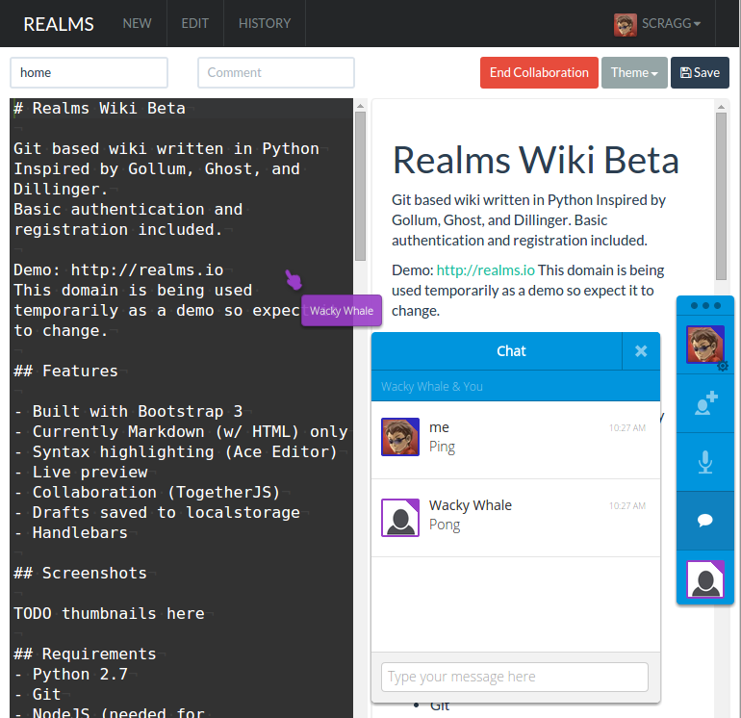Click the Wacky Whale cursor label
This screenshot has width=741, height=718.
[342, 311]
